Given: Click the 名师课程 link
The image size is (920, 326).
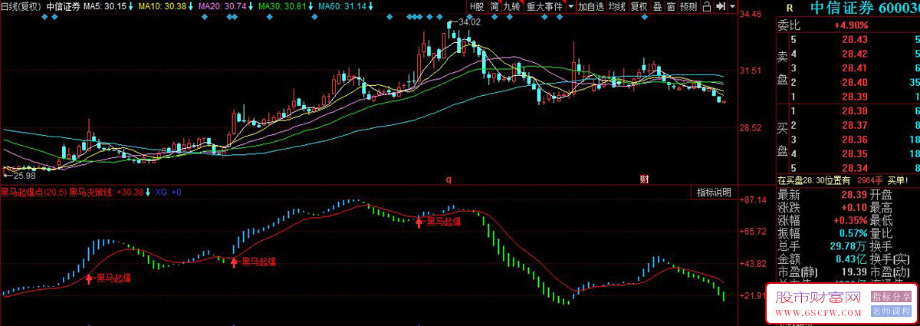Looking at the screenshot, I should coord(892,311).
